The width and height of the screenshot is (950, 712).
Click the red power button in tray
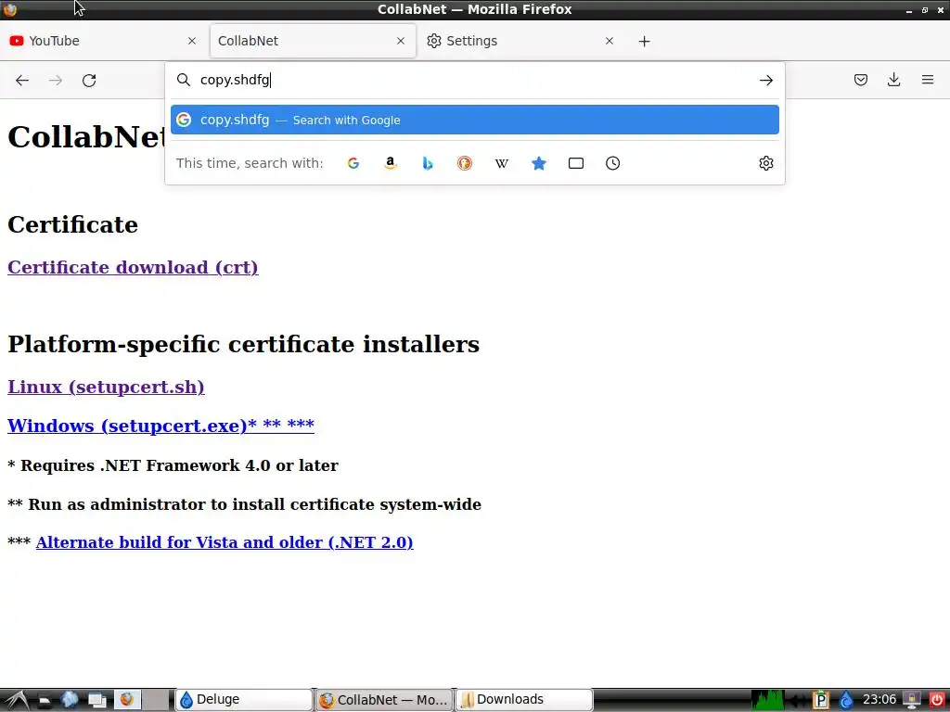click(x=936, y=700)
